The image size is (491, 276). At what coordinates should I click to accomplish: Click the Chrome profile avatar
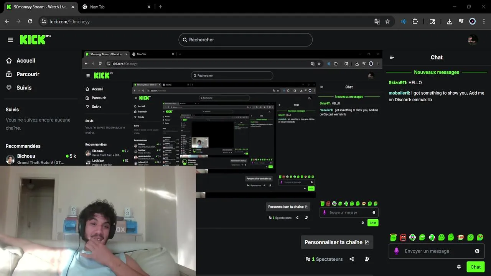tap(473, 21)
